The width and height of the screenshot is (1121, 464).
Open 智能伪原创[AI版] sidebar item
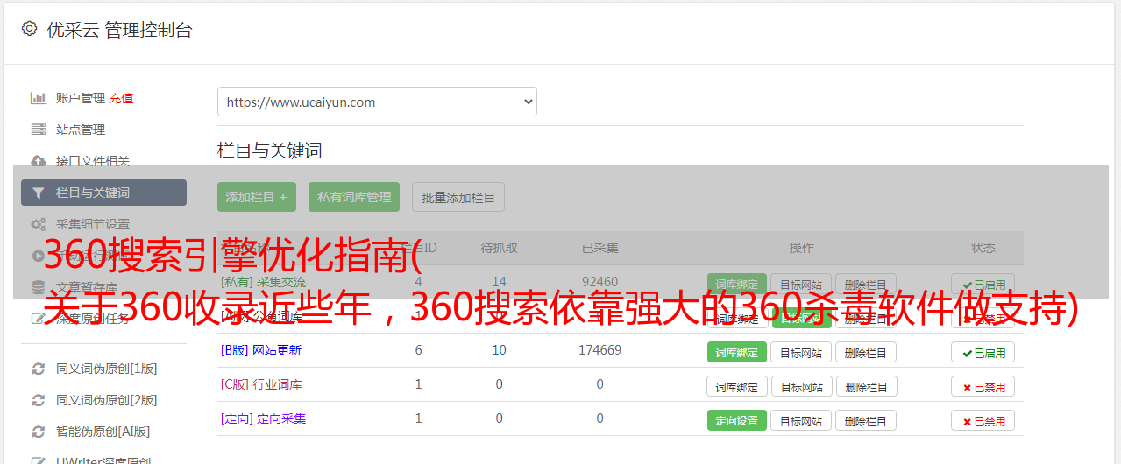[103, 432]
